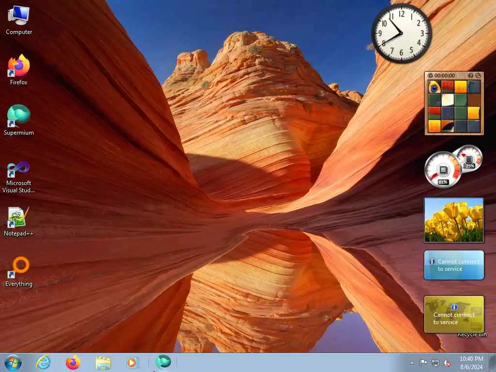
Task: Open the Windows Start menu orb
Action: click(13, 362)
